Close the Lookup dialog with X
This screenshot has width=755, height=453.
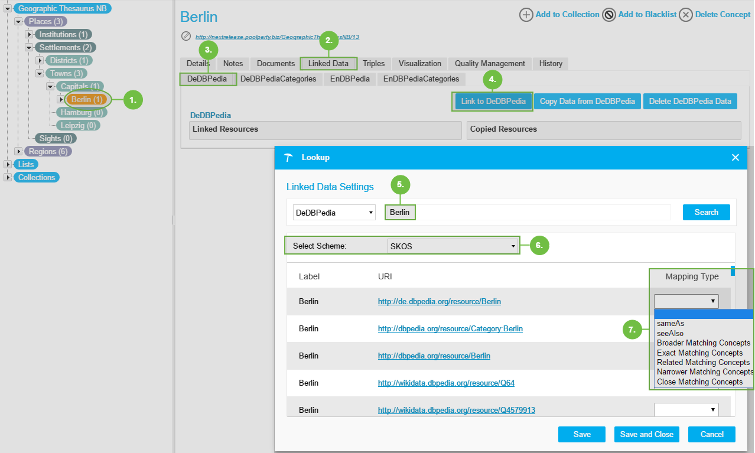tap(736, 157)
